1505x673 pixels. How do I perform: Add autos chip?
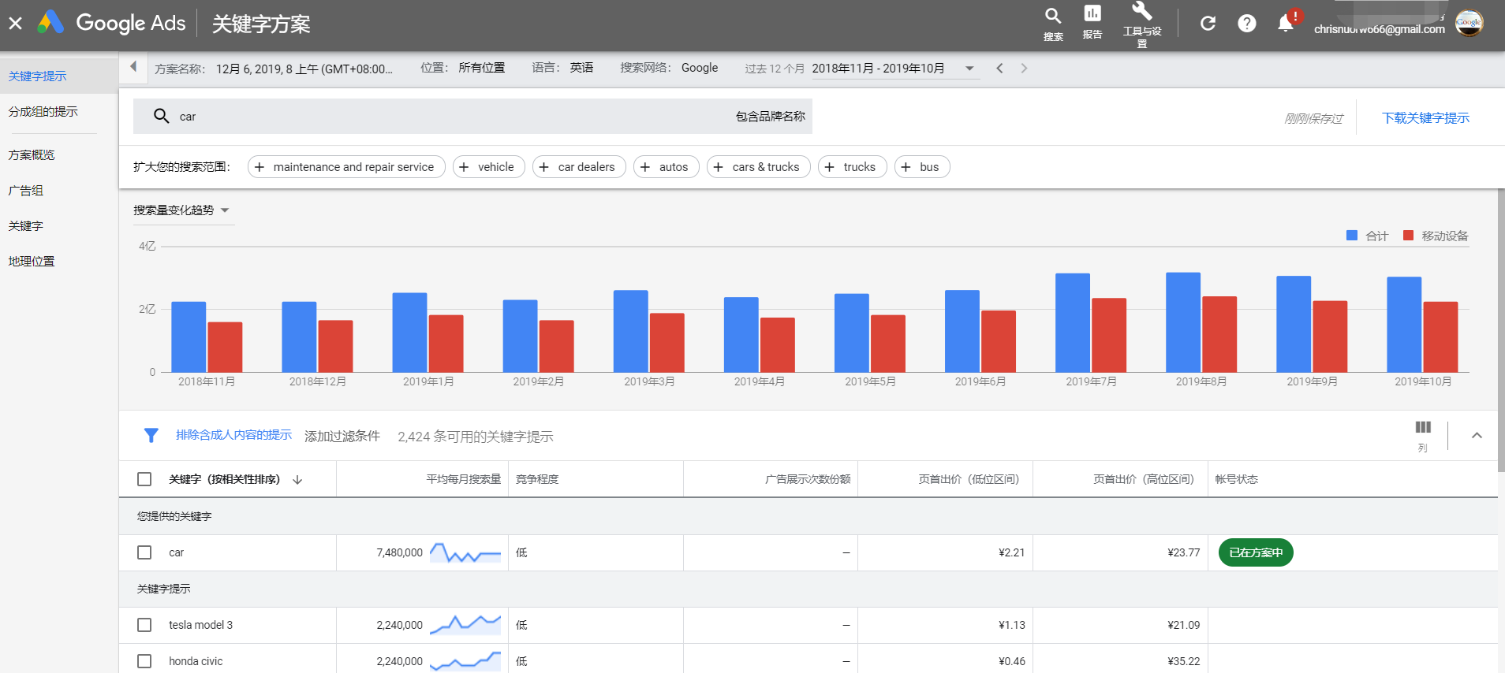[667, 167]
